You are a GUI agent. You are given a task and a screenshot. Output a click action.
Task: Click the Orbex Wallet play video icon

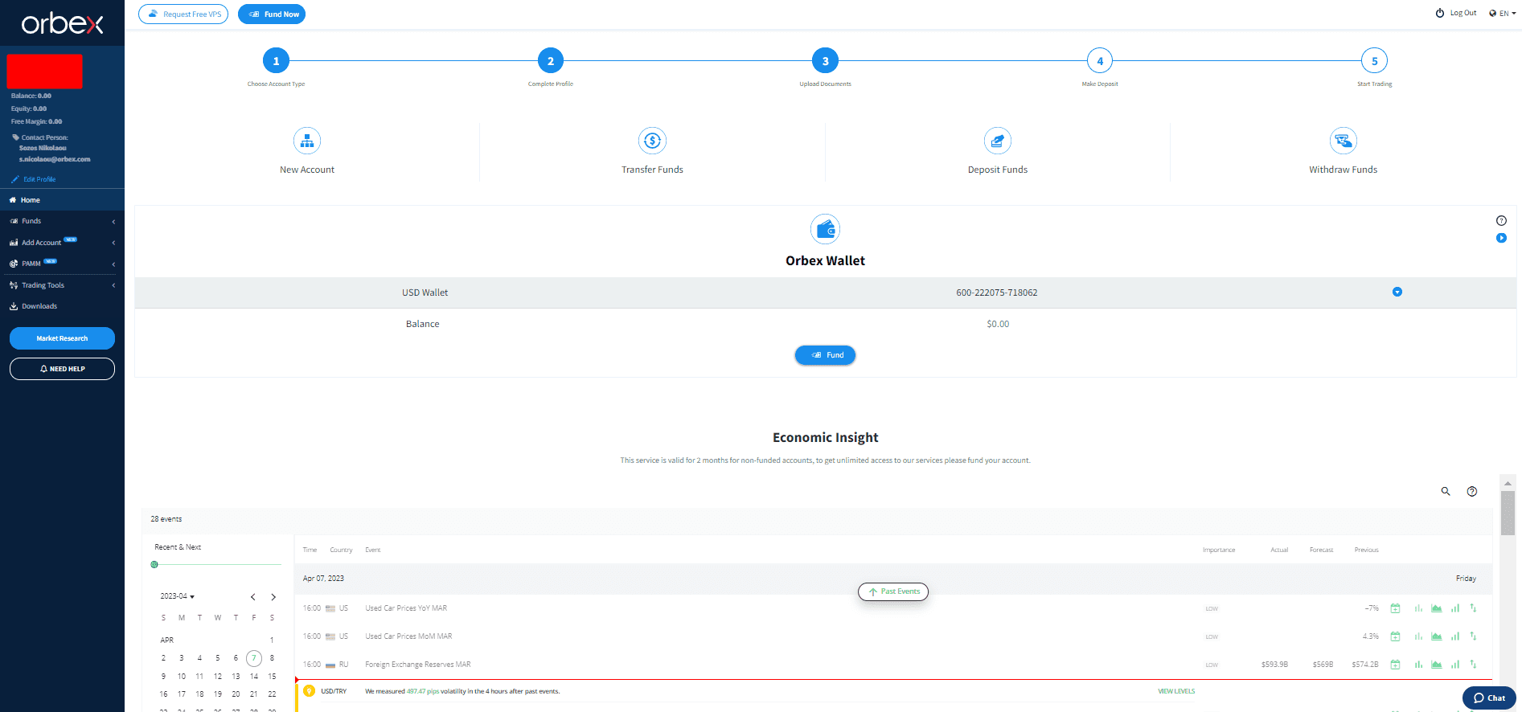pyautogui.click(x=1501, y=238)
